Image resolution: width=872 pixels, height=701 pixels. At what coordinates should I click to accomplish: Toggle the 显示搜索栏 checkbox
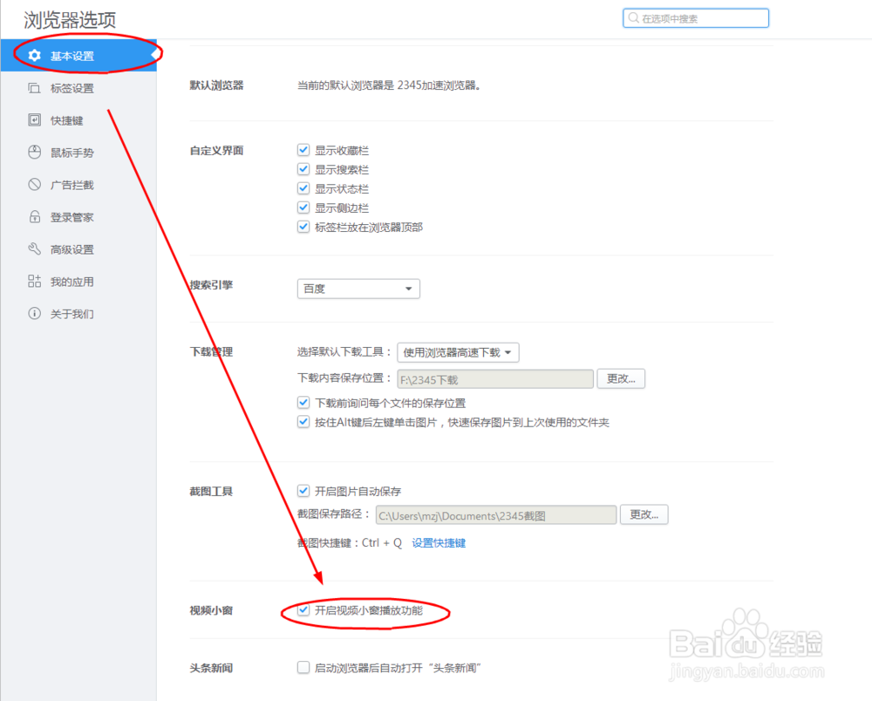pyautogui.click(x=303, y=169)
